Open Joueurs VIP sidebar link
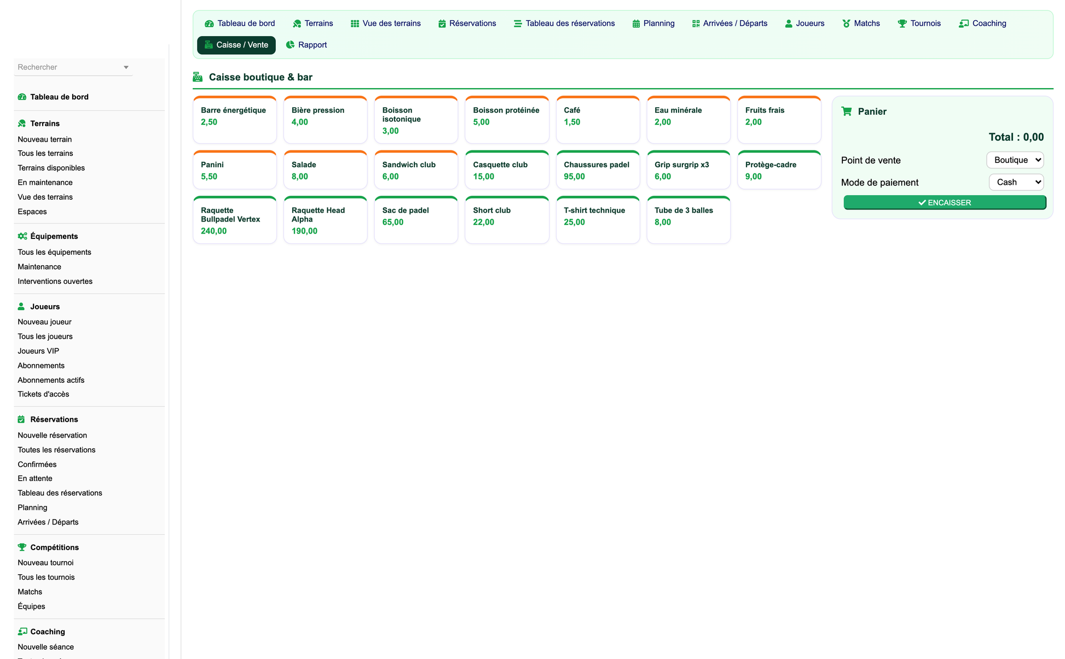Screen dimensions: 1065x659 38,351
